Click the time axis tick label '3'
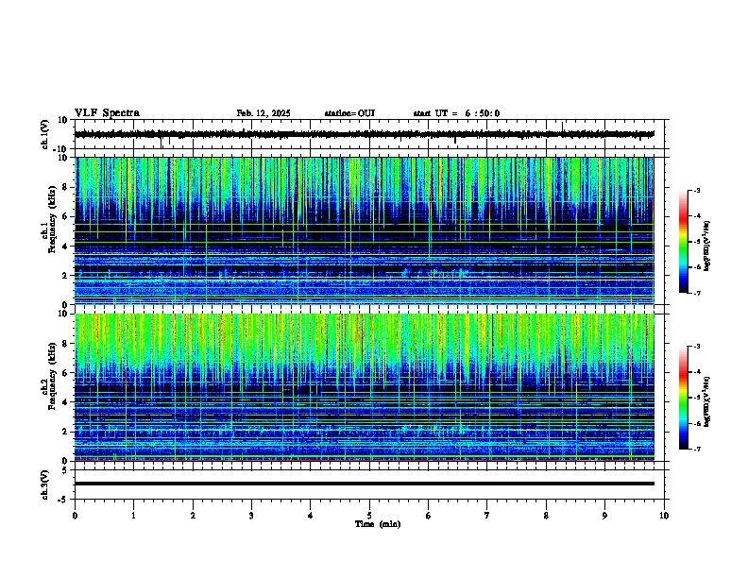 point(251,516)
